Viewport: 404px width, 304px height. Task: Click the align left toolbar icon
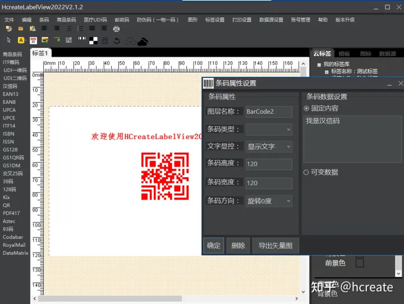(x=44, y=29)
